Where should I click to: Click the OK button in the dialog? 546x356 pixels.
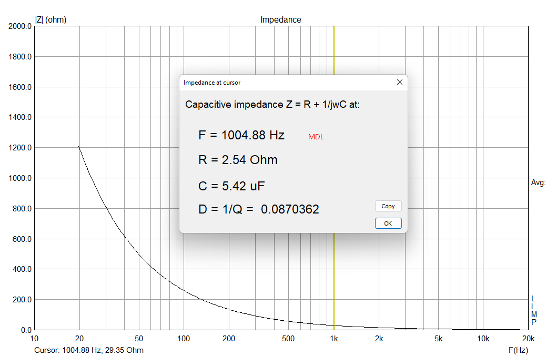pos(388,223)
